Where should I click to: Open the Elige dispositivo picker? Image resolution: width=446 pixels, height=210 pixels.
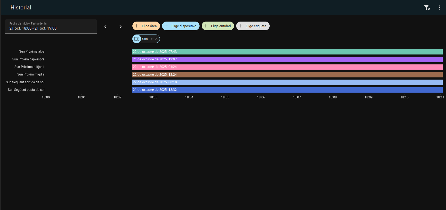click(181, 26)
